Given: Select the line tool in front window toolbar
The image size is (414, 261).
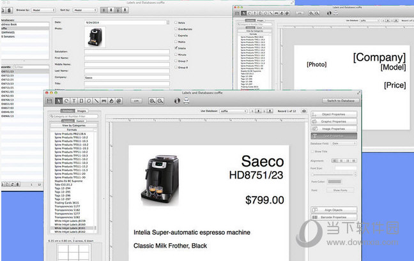Looking at the screenshot, I should [x=96, y=101].
